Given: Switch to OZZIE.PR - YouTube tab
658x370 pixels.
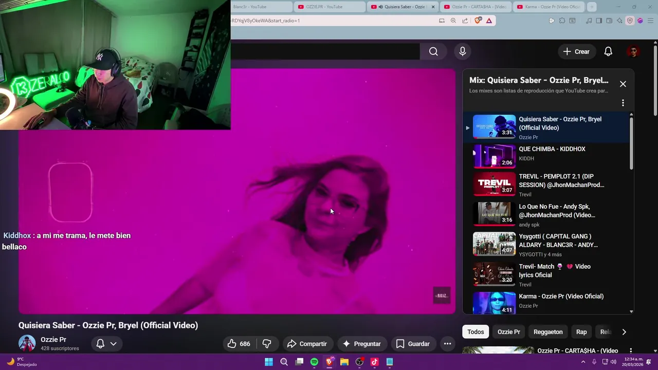Looking at the screenshot, I should 330,7.
